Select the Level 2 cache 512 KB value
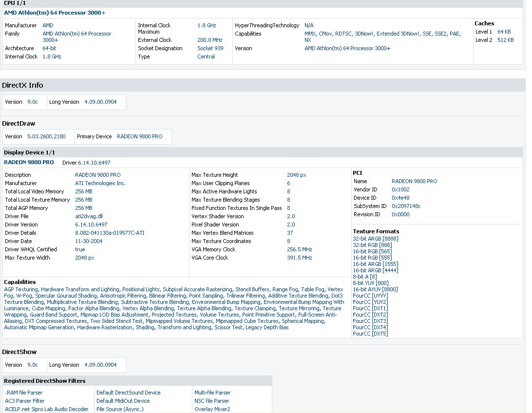This screenshot has height=413, width=532. [x=505, y=40]
